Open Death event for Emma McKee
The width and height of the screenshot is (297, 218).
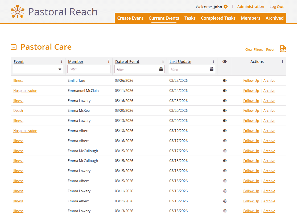click(18, 110)
